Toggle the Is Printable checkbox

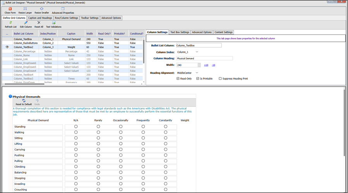click(x=198, y=79)
